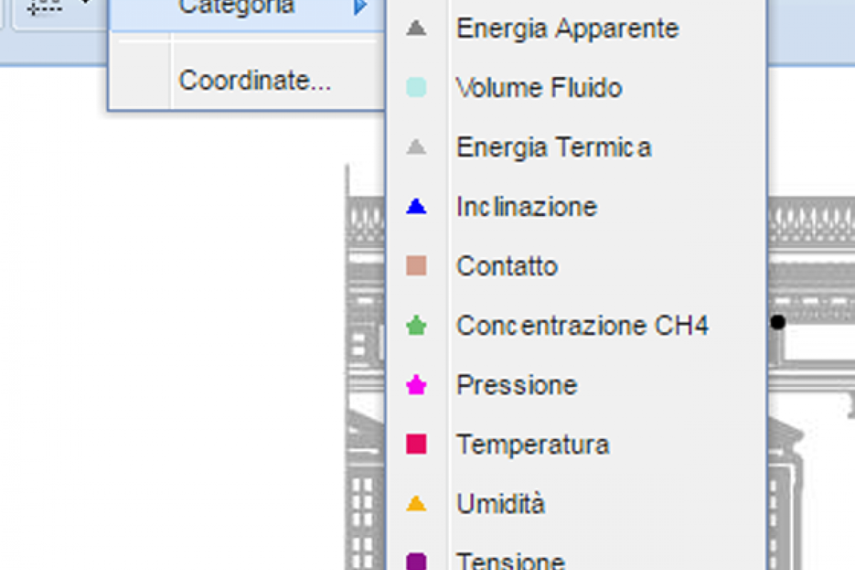Click the orange Umidità triangle icon
The height and width of the screenshot is (570, 855).
[416, 504]
